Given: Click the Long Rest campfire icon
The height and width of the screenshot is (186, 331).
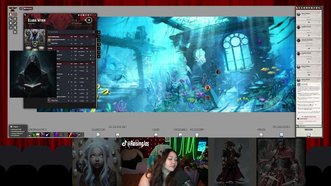Looking at the screenshot, I should pos(76,20).
